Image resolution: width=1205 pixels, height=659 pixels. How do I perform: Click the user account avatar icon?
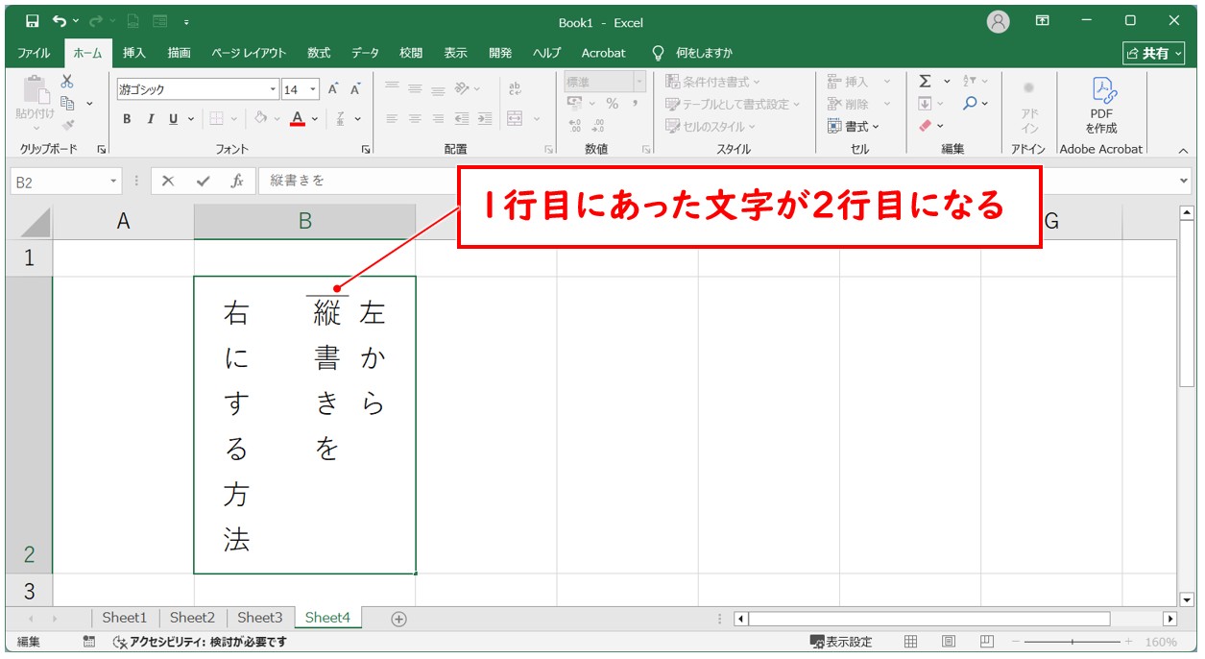[999, 21]
